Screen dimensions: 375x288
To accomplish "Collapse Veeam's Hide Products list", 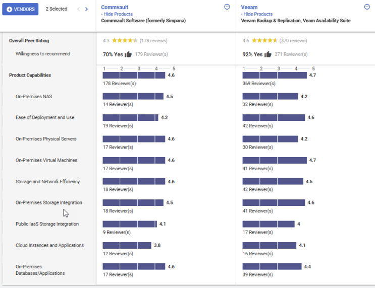I will click(x=258, y=14).
